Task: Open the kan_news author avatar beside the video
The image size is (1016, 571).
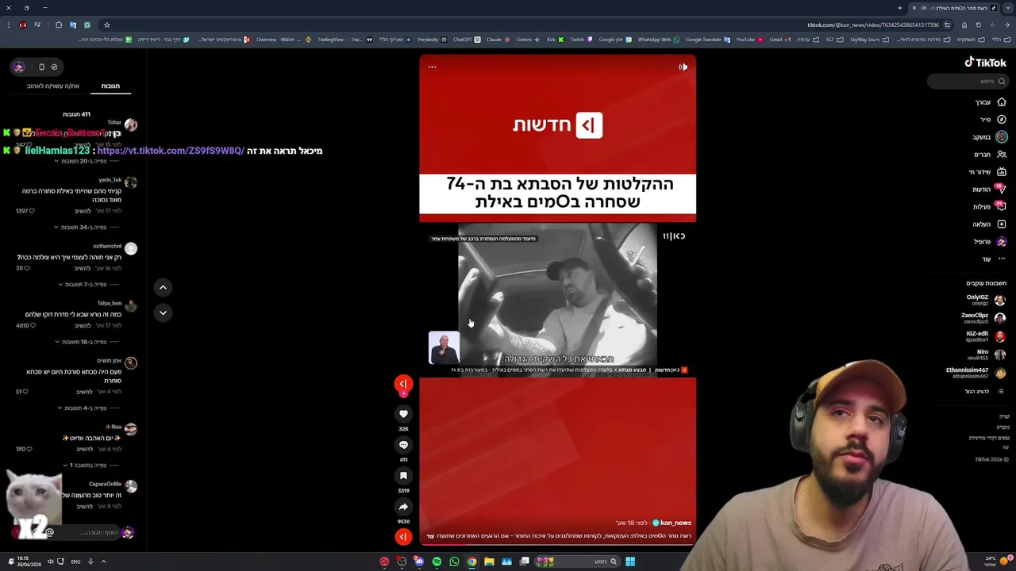Action: 403,384
